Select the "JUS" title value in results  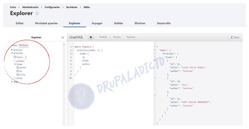(x=184, y=85)
